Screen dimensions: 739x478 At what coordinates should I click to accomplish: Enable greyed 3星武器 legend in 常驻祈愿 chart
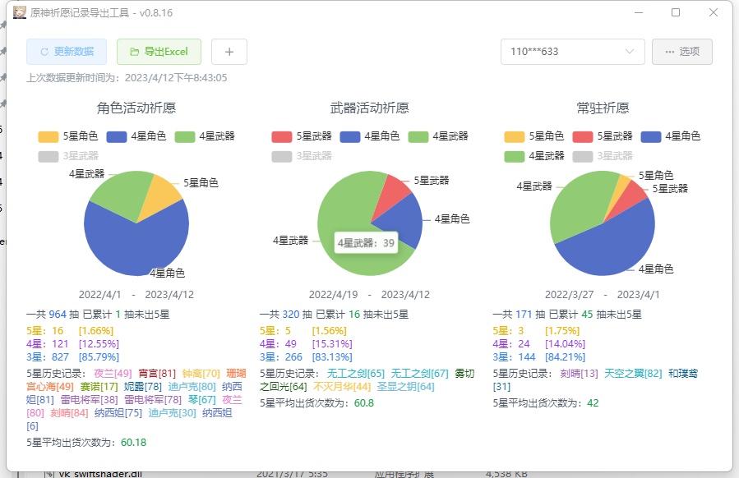click(603, 156)
